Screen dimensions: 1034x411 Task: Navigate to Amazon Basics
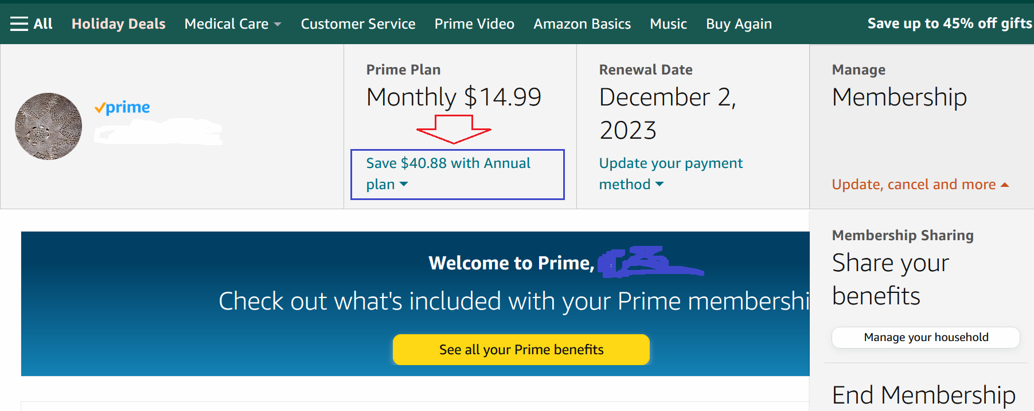(582, 24)
